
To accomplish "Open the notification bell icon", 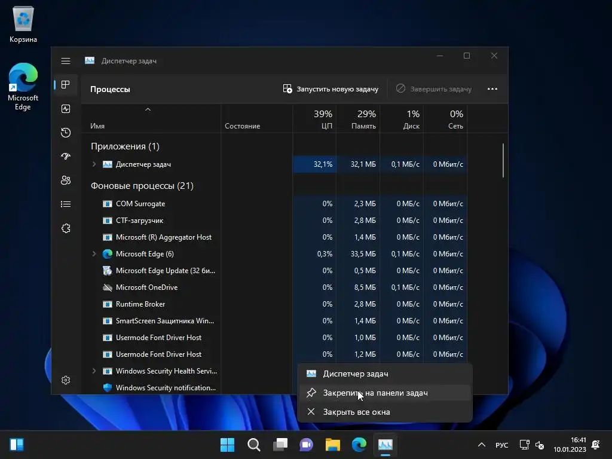I will click(596, 445).
